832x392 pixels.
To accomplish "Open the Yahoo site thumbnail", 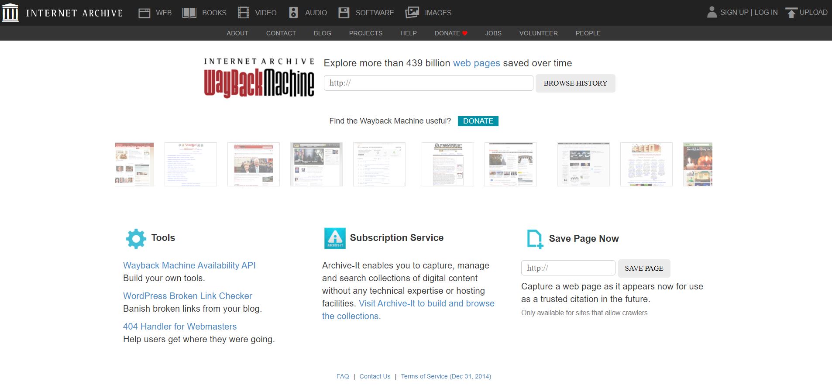I will click(191, 164).
